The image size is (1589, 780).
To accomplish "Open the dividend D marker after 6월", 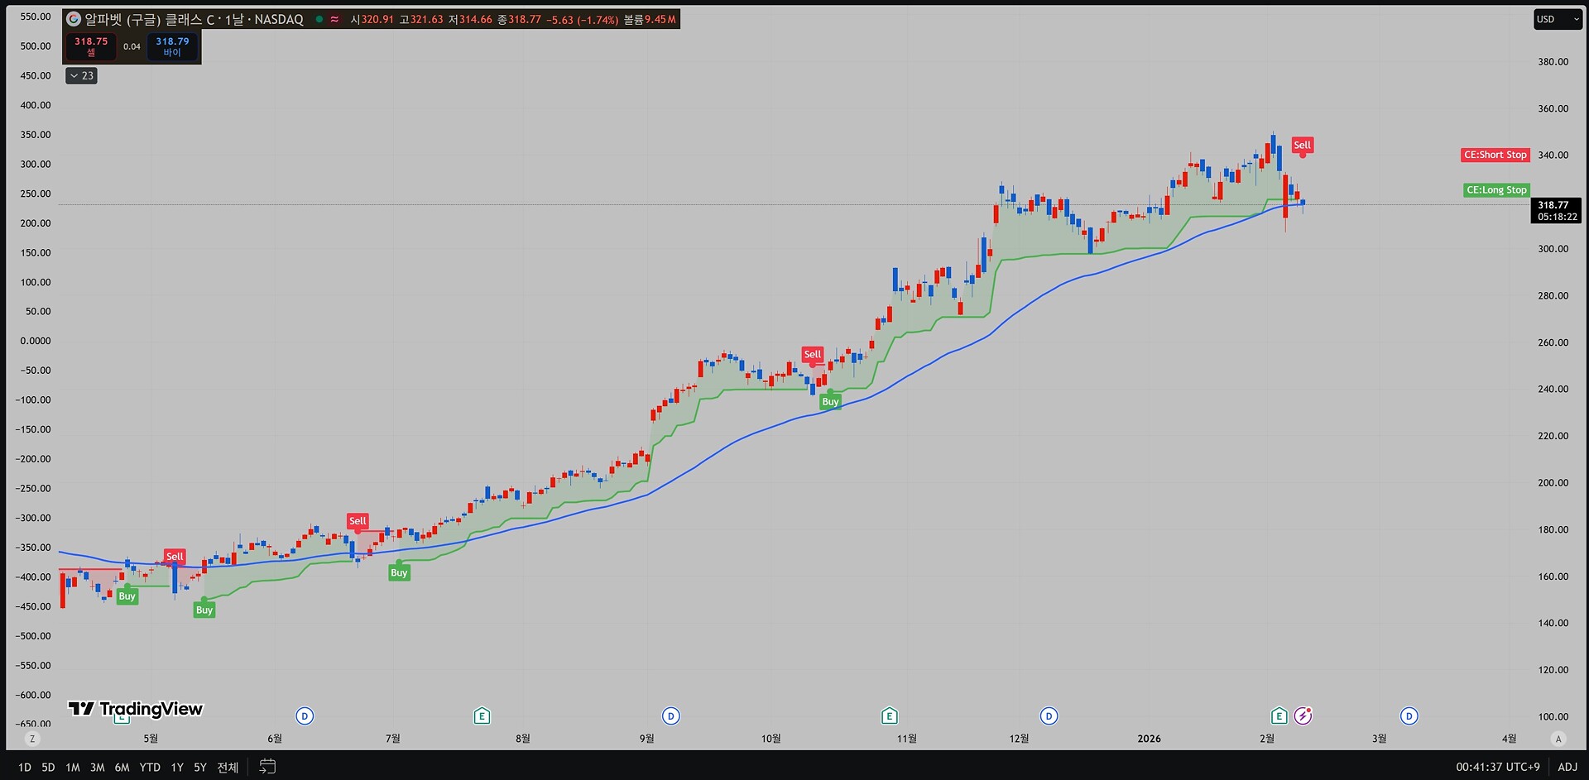I will tap(305, 716).
